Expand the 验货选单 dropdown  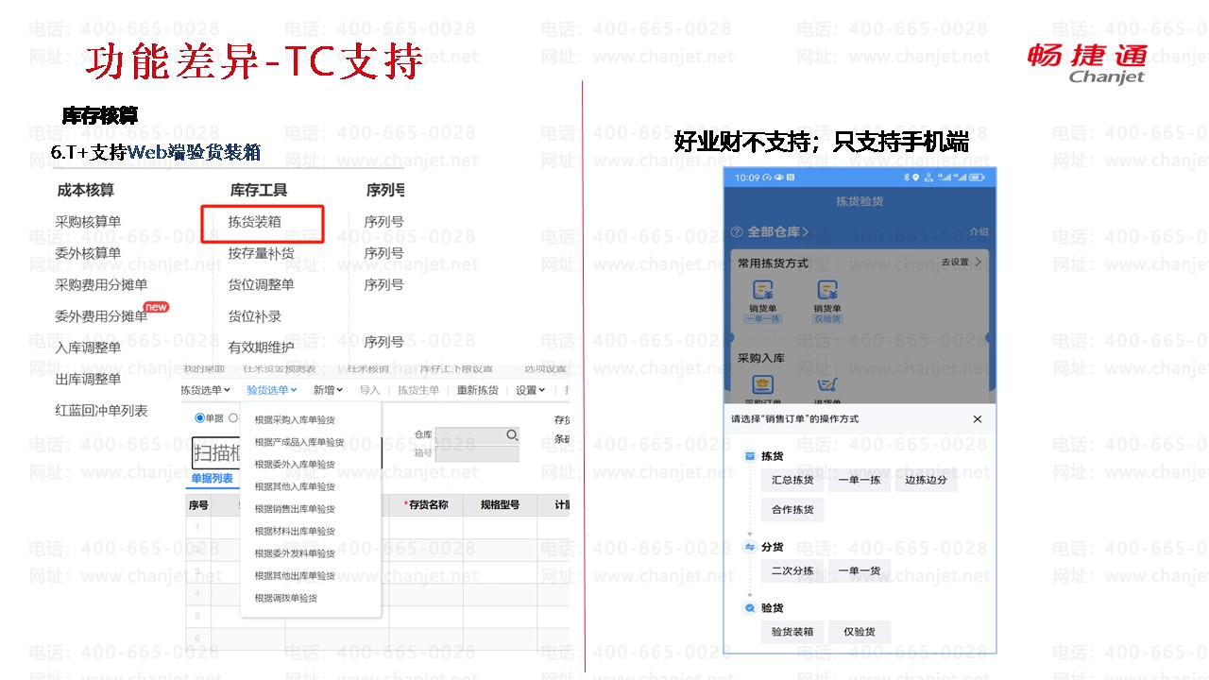[272, 390]
